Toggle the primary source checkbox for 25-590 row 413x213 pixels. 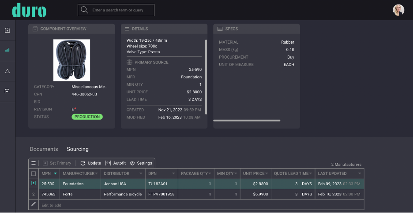[34, 184]
